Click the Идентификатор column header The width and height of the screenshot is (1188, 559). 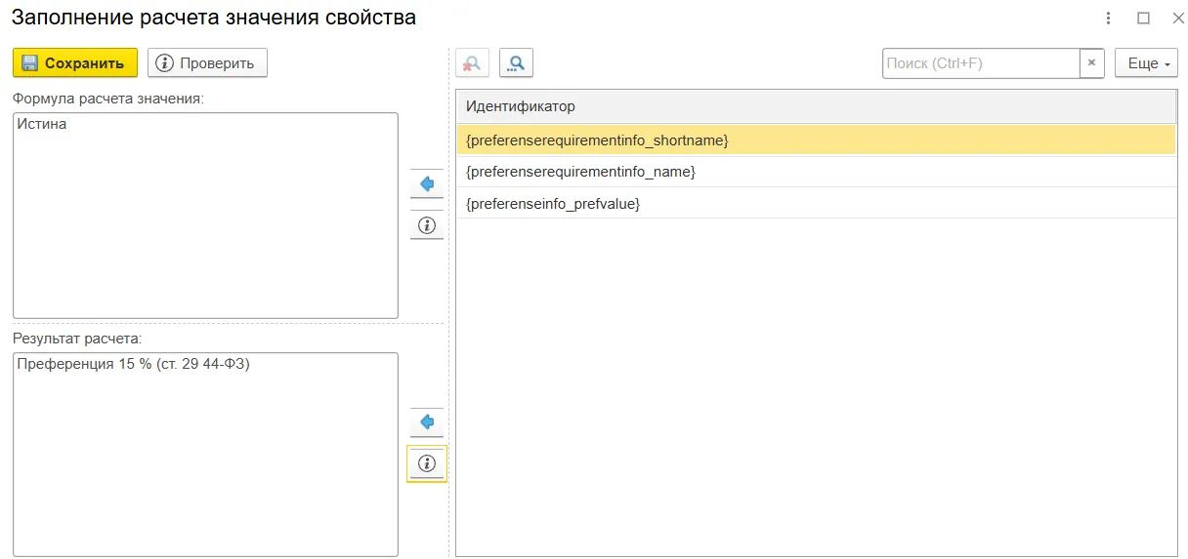pyautogui.click(x=816, y=106)
